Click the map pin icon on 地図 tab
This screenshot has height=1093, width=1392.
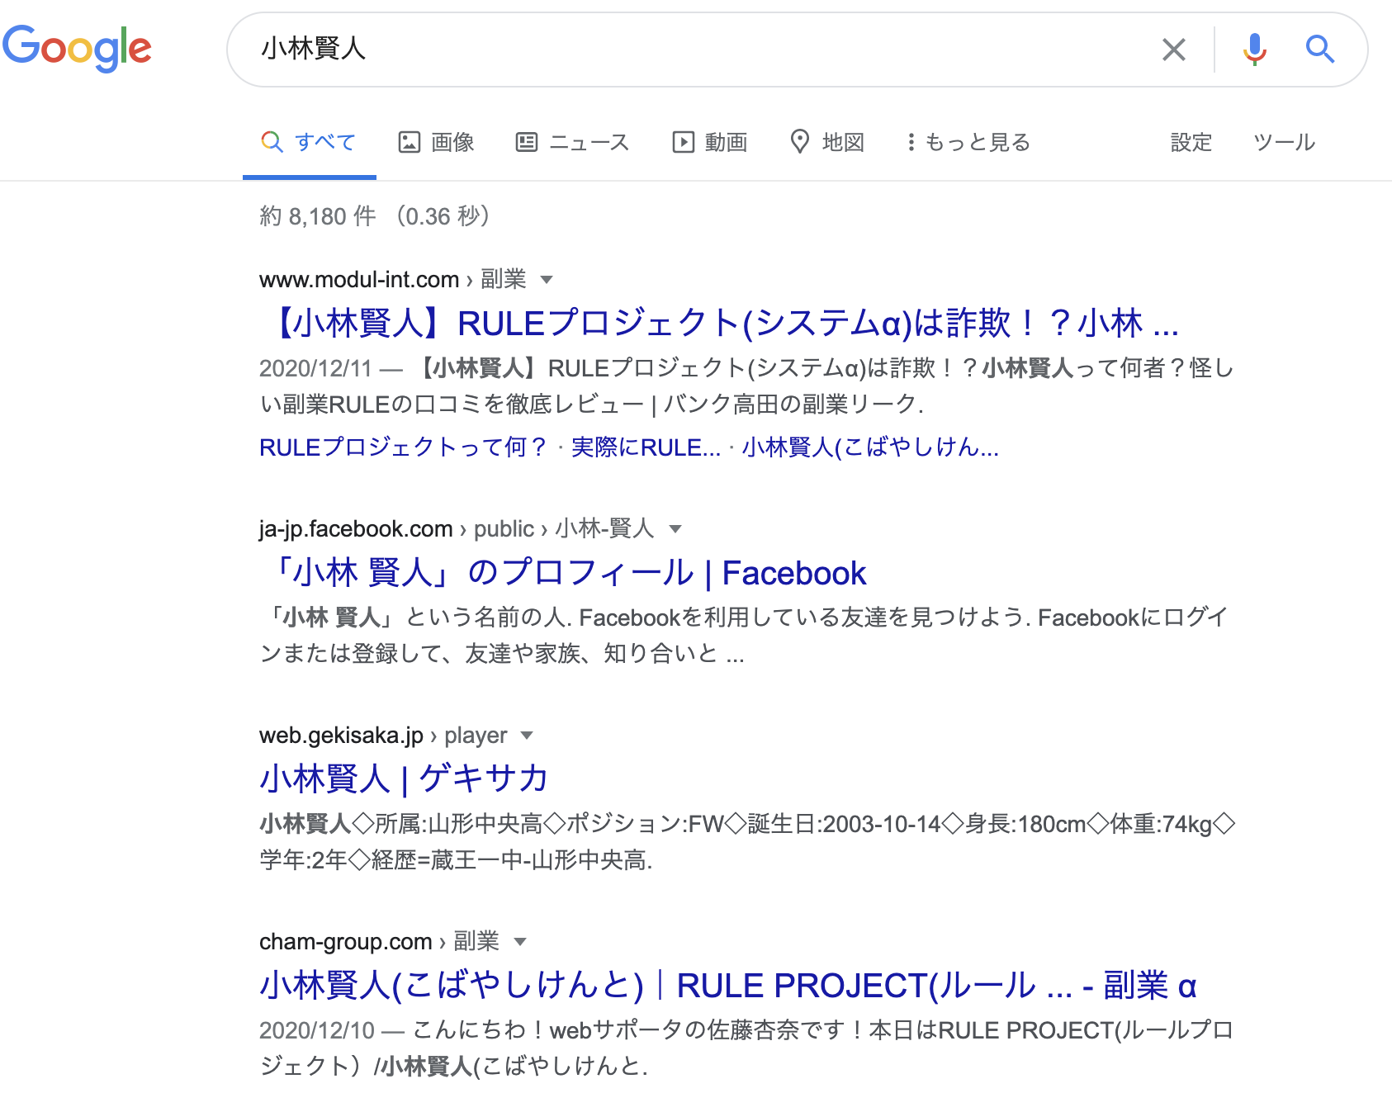pyautogui.click(x=799, y=141)
